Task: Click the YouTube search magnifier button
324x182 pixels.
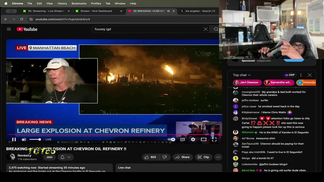Action: coord(216,29)
